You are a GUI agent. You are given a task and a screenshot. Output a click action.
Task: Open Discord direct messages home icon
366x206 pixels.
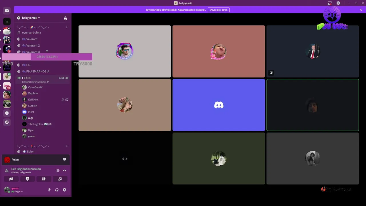click(x=7, y=11)
